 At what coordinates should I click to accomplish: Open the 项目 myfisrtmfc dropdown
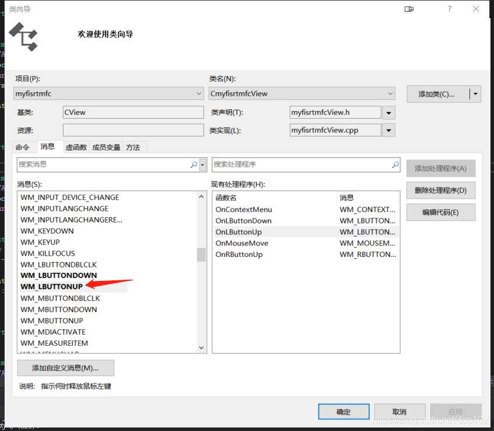pyautogui.click(x=199, y=93)
